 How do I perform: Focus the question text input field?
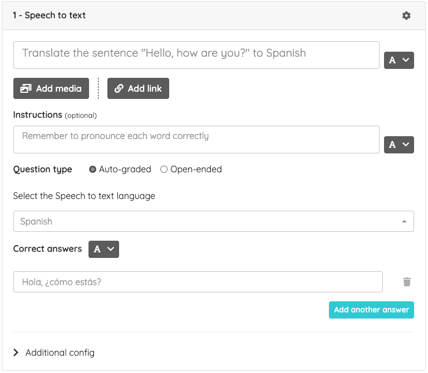tap(196, 55)
